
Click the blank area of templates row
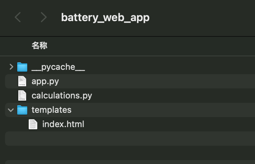[x=162, y=110]
